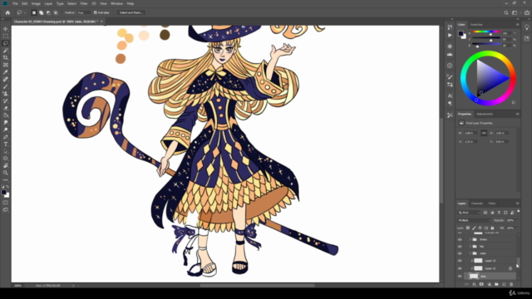Choose New selection mode icon
This screenshot has height=299, width=532.
33,12
